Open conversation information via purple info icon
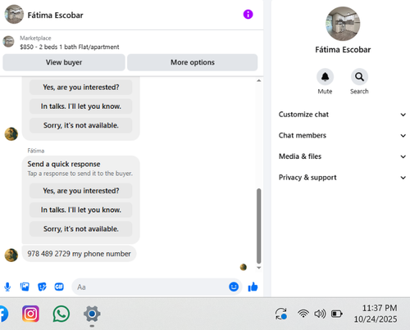Image resolution: width=410 pixels, height=330 pixels. click(248, 14)
